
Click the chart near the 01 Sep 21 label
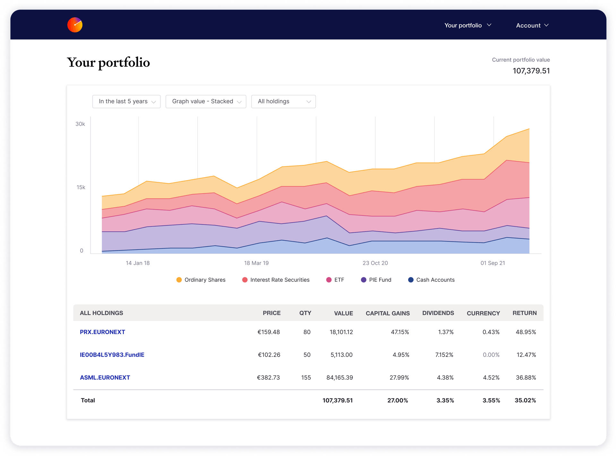pyautogui.click(x=493, y=209)
